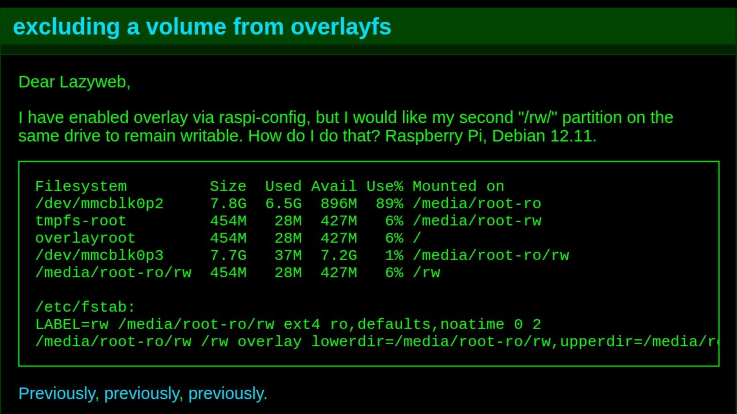The height and width of the screenshot is (414, 737).
Task: Open the 'excluding a volume from overlayfs' title link
Action: coord(202,27)
